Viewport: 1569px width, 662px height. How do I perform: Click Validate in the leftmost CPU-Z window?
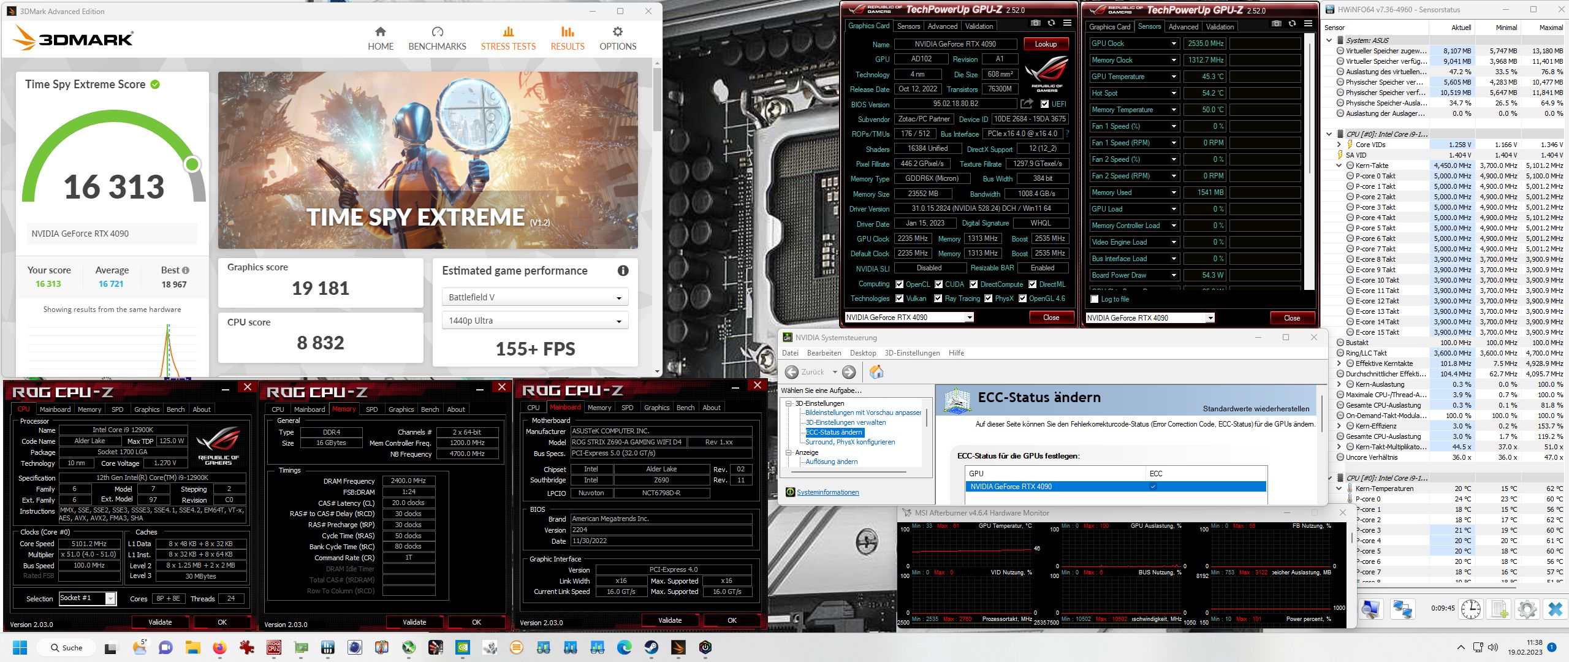pyautogui.click(x=160, y=622)
